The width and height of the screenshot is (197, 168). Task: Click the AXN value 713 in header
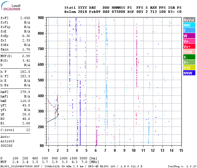click(x=153, y=12)
